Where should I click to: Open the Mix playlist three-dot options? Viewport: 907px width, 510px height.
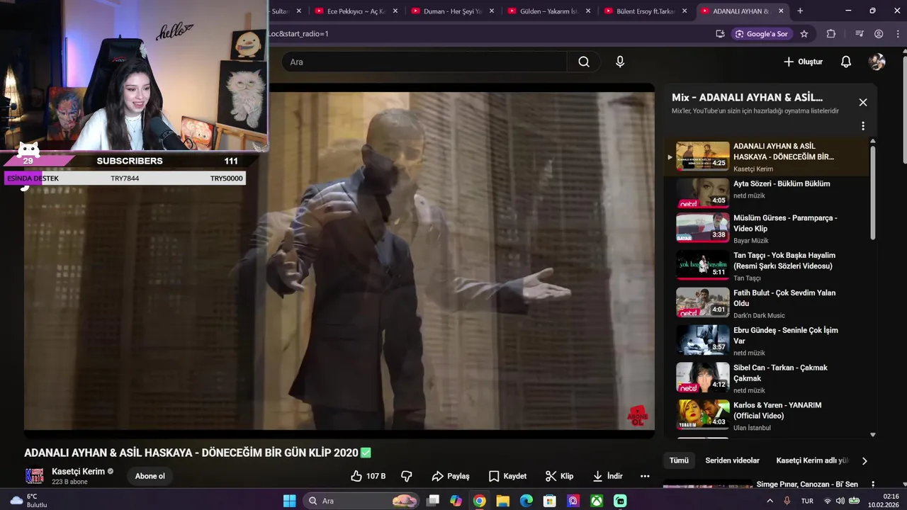coord(863,126)
